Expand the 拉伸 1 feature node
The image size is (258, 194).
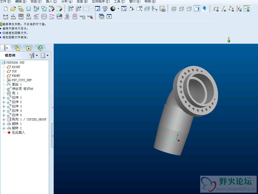pos(4,98)
